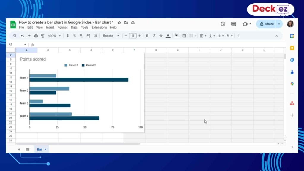Open the fill color picker
The height and width of the screenshot is (171, 304).
point(177,36)
